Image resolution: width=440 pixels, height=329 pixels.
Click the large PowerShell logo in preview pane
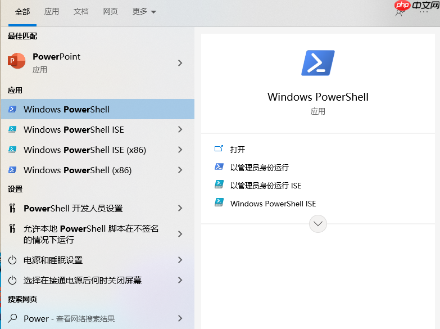coord(318,63)
